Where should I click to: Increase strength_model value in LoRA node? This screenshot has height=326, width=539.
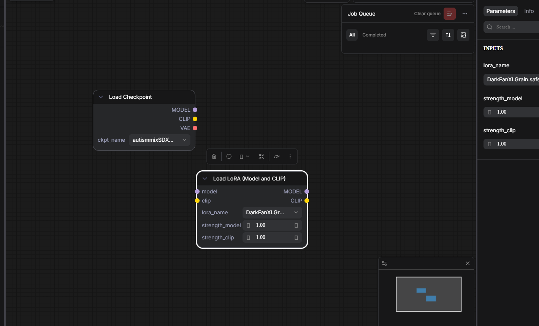(x=296, y=225)
